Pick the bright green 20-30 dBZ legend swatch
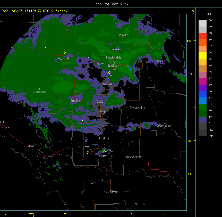Screen dimensions: 222x217 point(202,107)
